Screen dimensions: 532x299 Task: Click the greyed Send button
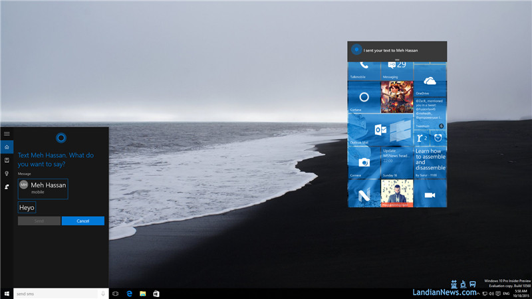tap(39, 221)
